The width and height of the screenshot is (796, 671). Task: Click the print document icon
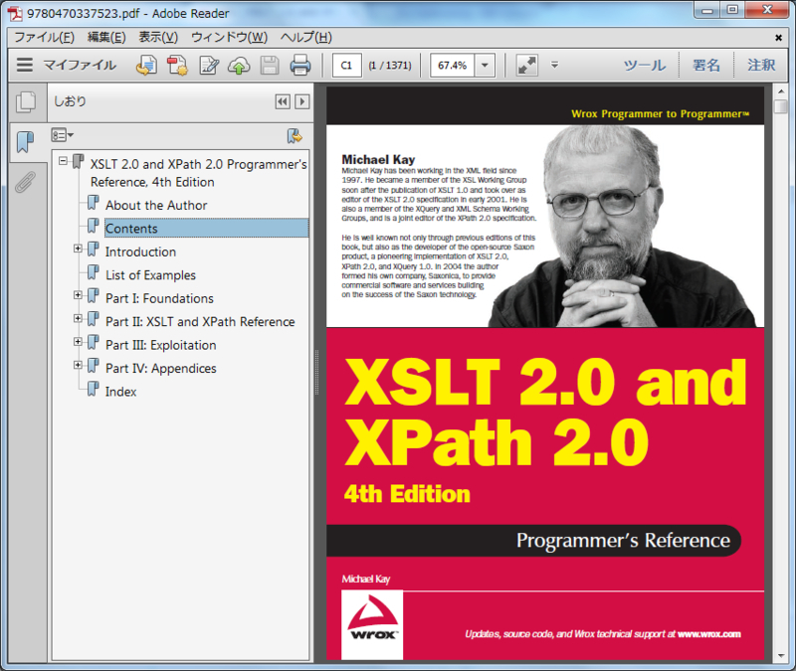pos(298,66)
